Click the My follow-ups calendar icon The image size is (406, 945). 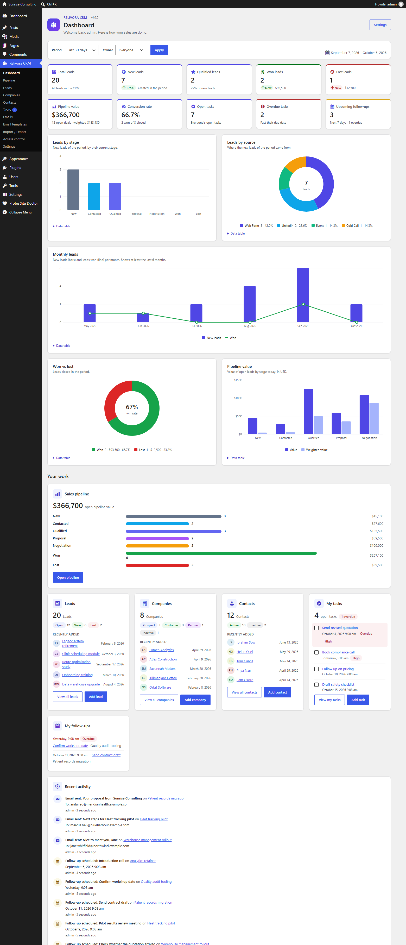coord(58,726)
